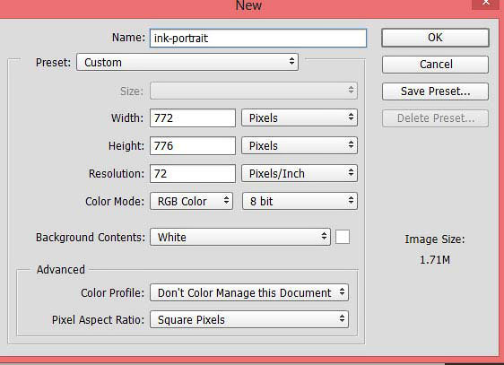The height and width of the screenshot is (365, 504).
Task: Click Save Preset button
Action: coord(435,91)
